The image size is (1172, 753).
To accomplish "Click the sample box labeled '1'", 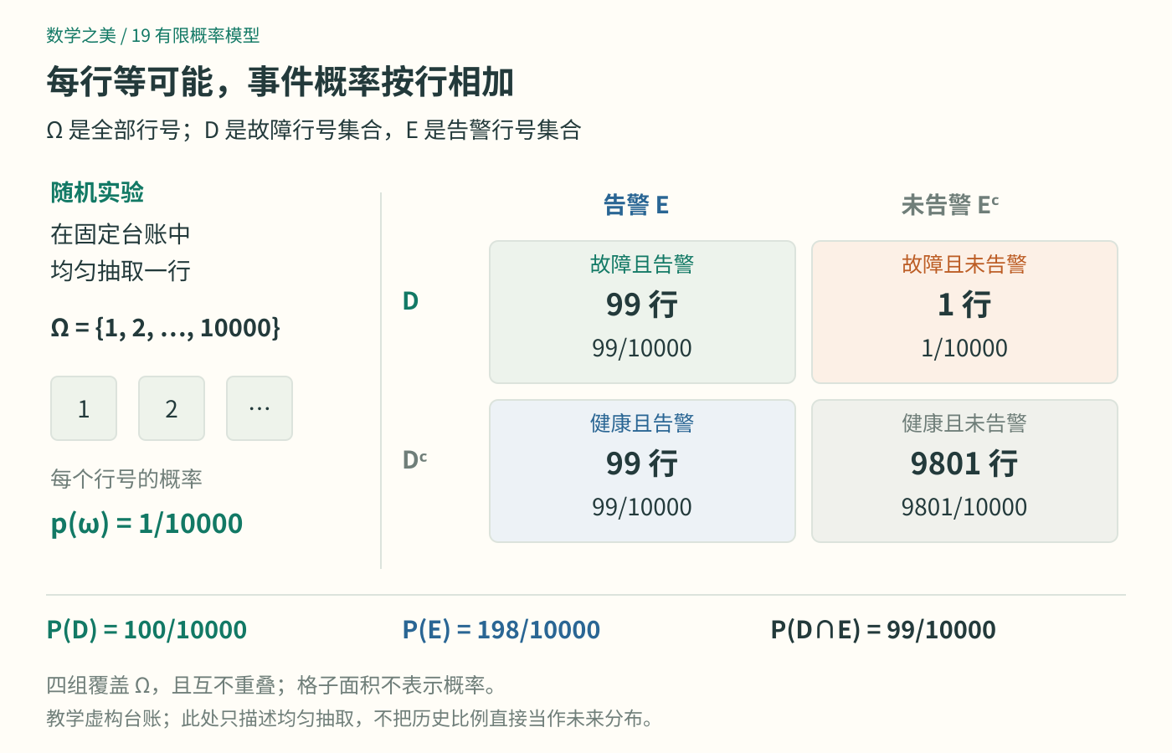I will click(x=84, y=408).
